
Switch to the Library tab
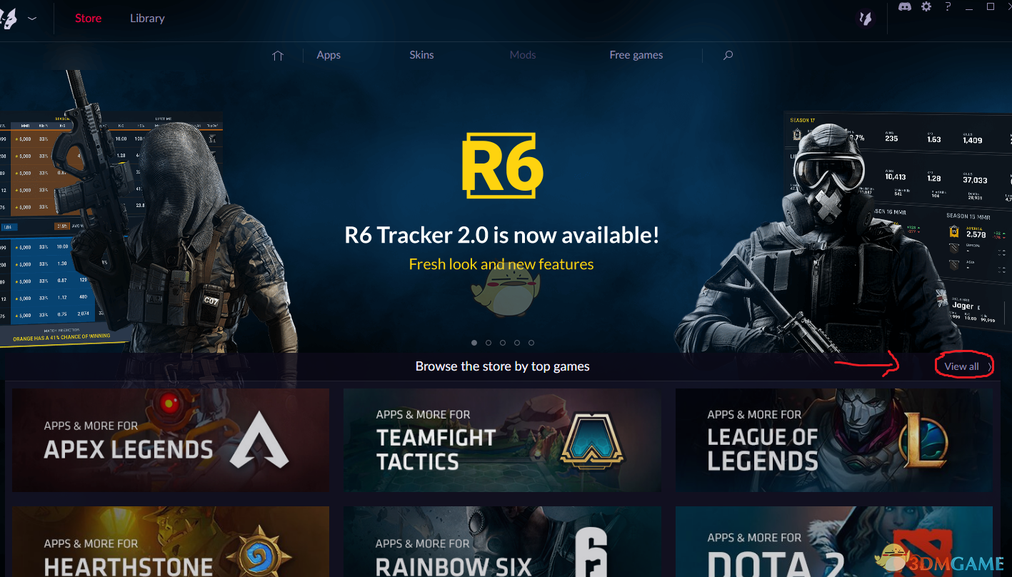click(x=147, y=19)
